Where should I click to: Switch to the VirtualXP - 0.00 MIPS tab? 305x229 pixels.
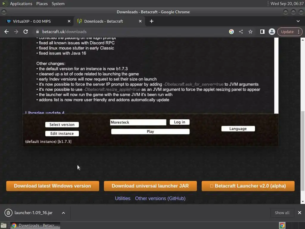pyautogui.click(x=37, y=21)
